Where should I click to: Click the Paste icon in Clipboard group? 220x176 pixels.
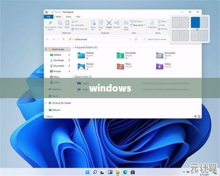pos(67,23)
